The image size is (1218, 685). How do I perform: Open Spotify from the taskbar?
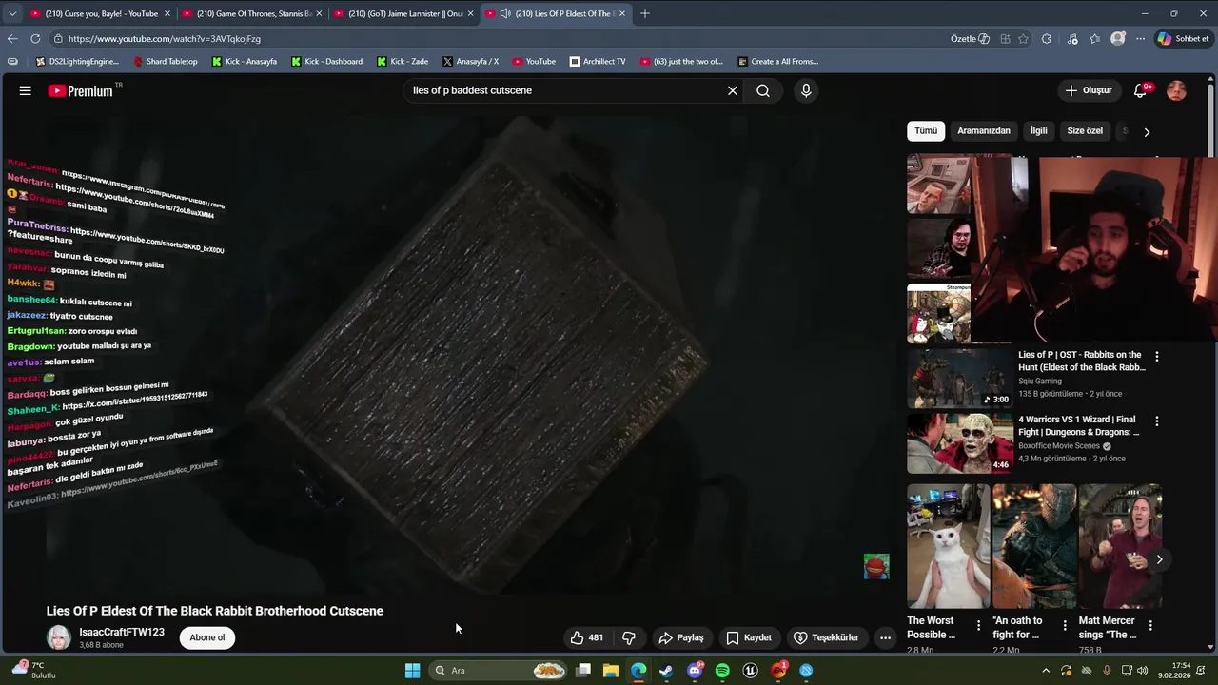pos(722,671)
